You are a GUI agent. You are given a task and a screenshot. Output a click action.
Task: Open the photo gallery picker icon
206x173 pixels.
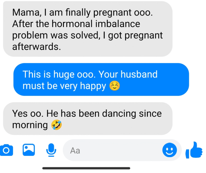click(x=29, y=150)
